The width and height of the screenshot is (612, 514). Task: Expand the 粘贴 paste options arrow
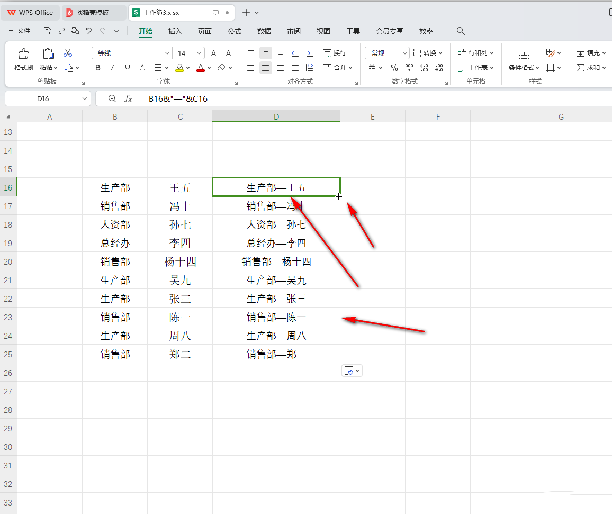click(56, 68)
